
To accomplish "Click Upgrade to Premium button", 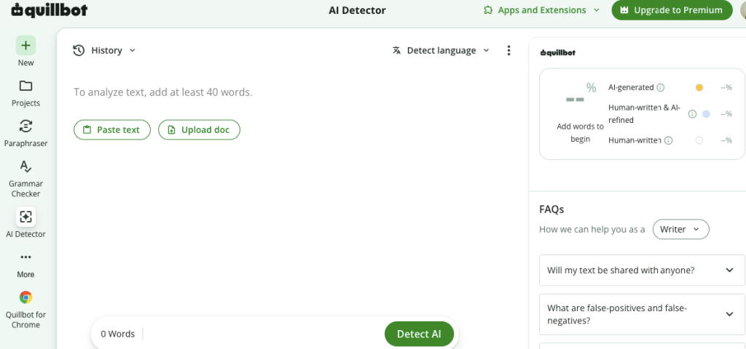I will pos(672,10).
